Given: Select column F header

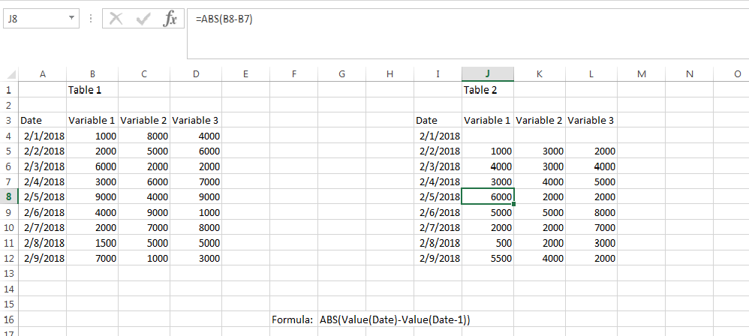Looking at the screenshot, I should [293, 74].
